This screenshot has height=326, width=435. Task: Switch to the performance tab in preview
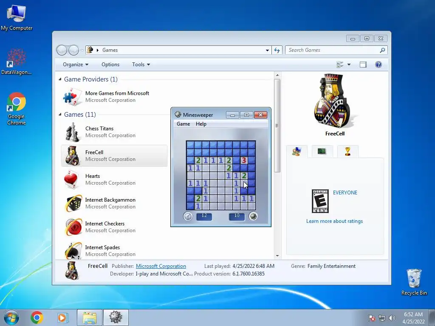(x=322, y=152)
